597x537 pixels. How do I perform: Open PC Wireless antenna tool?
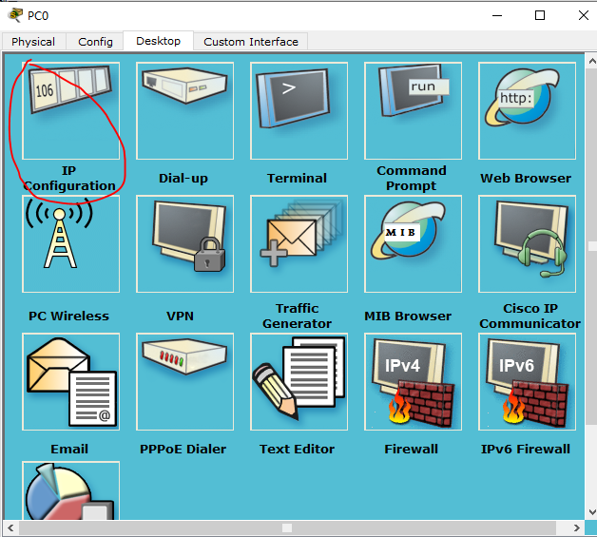[x=70, y=244]
